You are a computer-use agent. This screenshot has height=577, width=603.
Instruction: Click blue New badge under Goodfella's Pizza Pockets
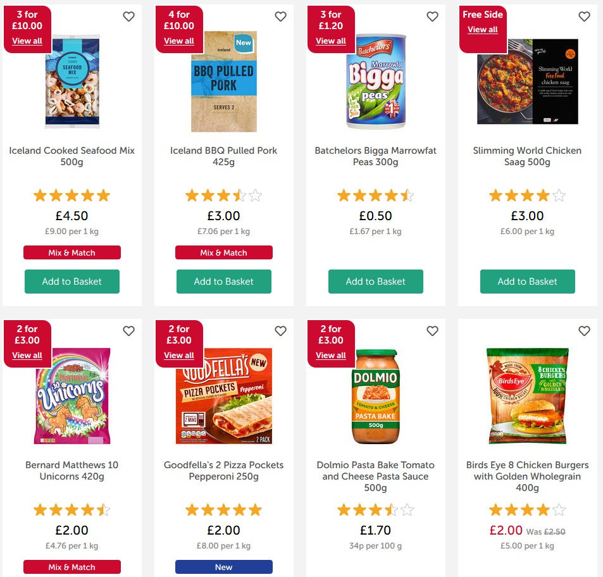224,567
